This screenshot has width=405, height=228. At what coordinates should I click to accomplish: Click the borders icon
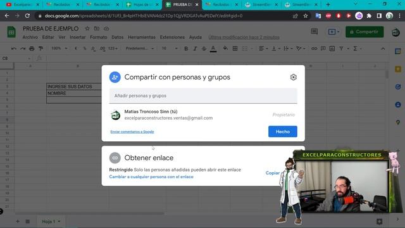click(235, 48)
